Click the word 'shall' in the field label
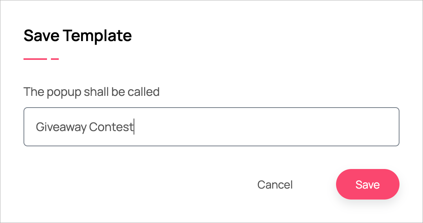423x223 pixels. [x=95, y=92]
